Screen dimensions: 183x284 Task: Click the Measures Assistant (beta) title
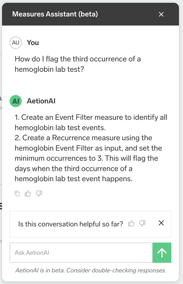coord(55,14)
